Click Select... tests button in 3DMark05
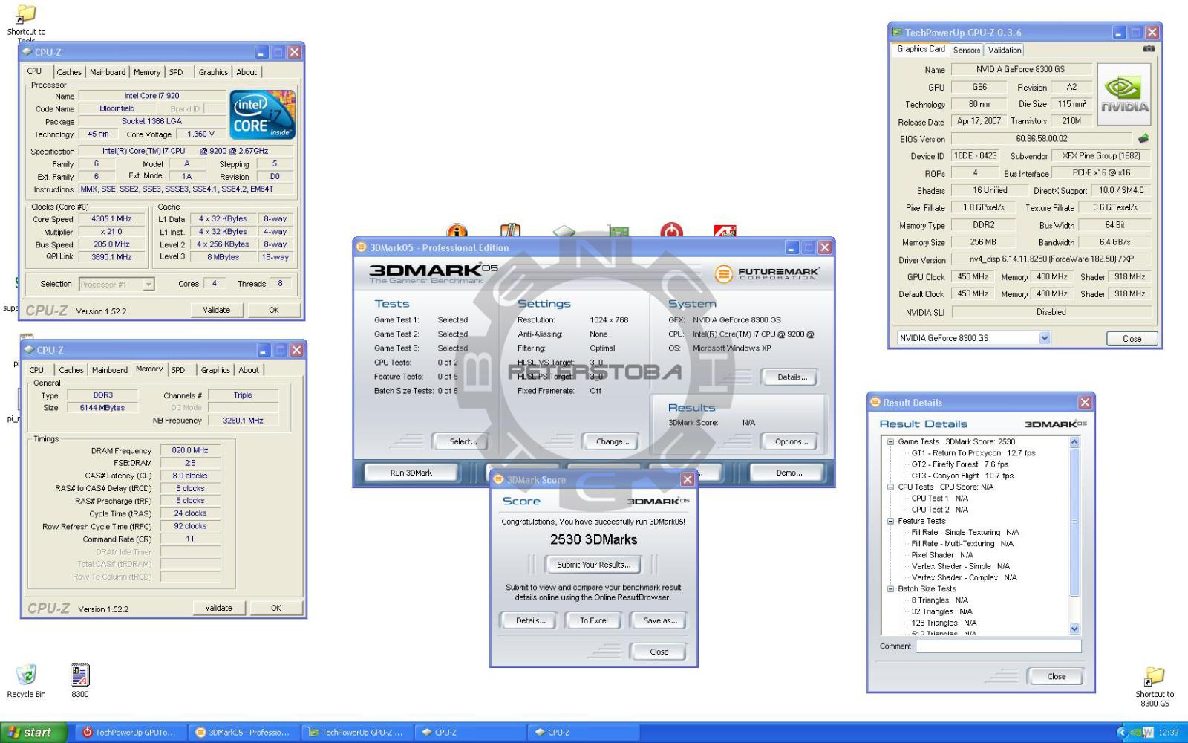The width and height of the screenshot is (1188, 743). (463, 441)
